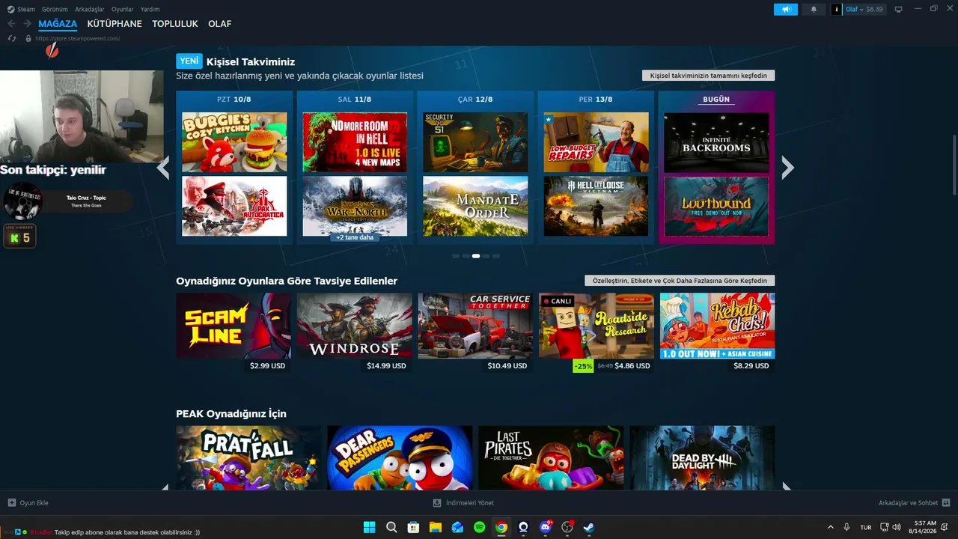Open Mandate Order game thumbnail

[475, 206]
